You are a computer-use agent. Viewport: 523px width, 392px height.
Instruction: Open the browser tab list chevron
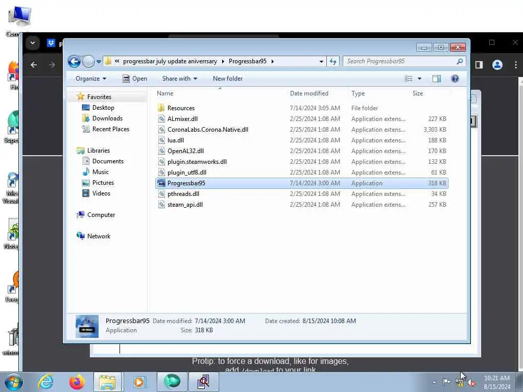click(32, 43)
